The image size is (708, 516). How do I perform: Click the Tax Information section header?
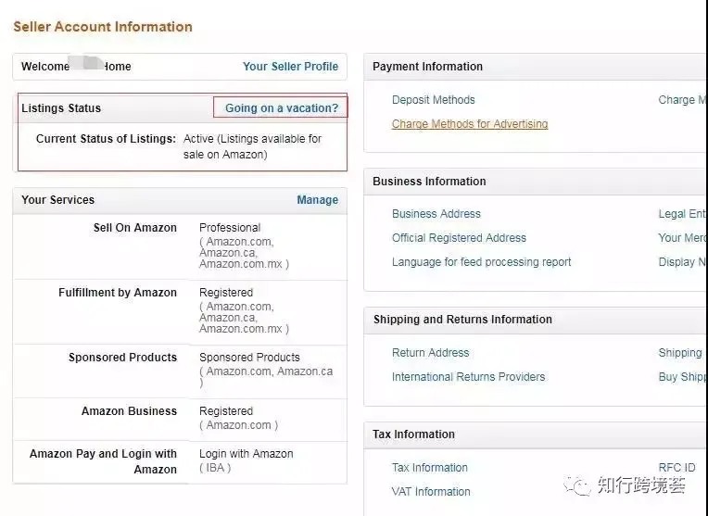click(413, 434)
